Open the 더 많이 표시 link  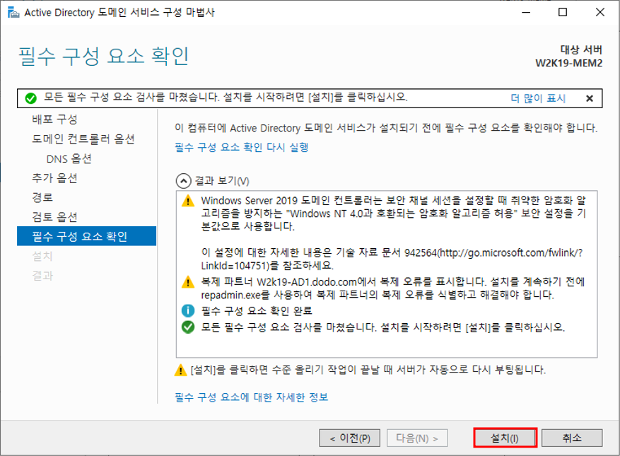(538, 98)
